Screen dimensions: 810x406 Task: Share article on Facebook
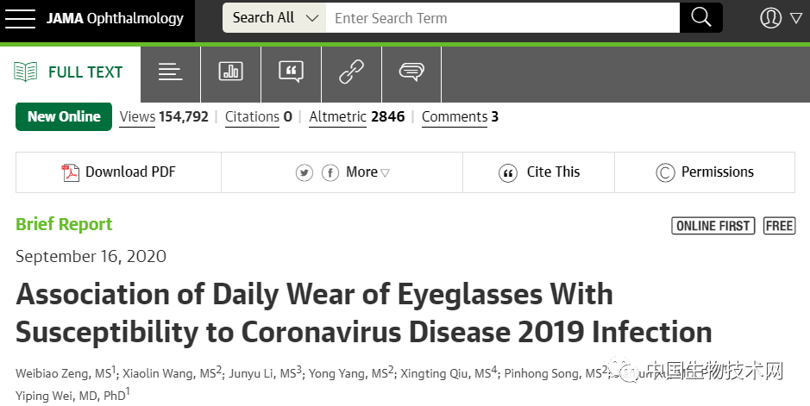tap(330, 173)
